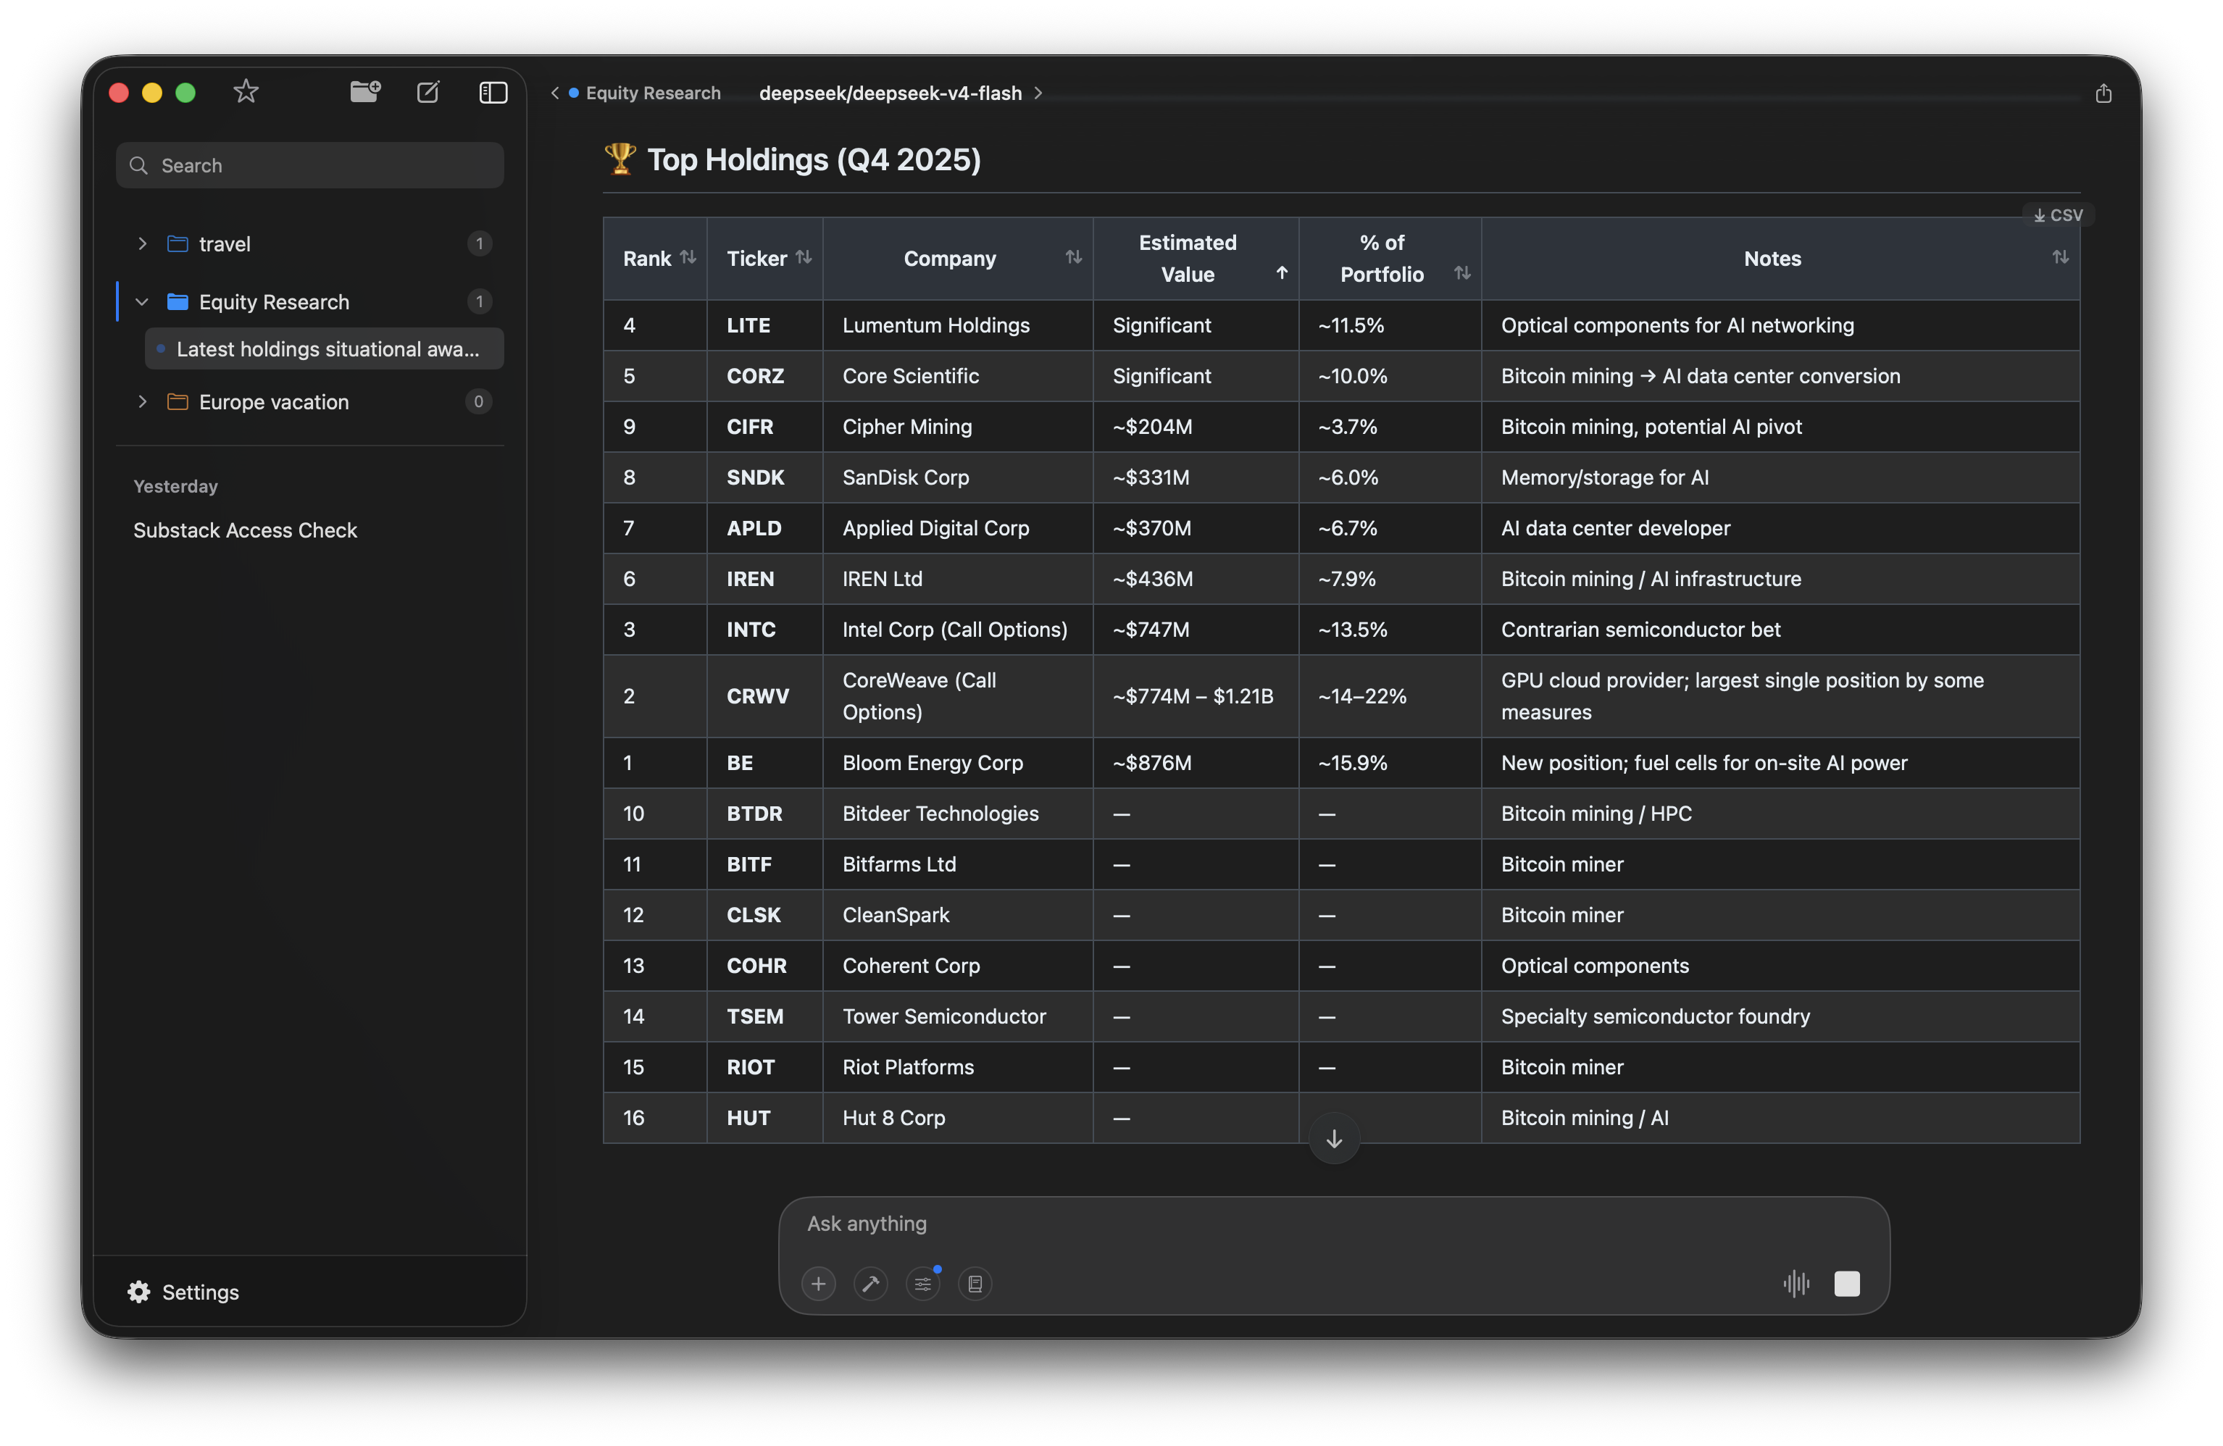Image resolution: width=2223 pixels, height=1446 pixels.
Task: Open the model selector chevron after deepseek-v4-flash
Action: coord(1038,93)
